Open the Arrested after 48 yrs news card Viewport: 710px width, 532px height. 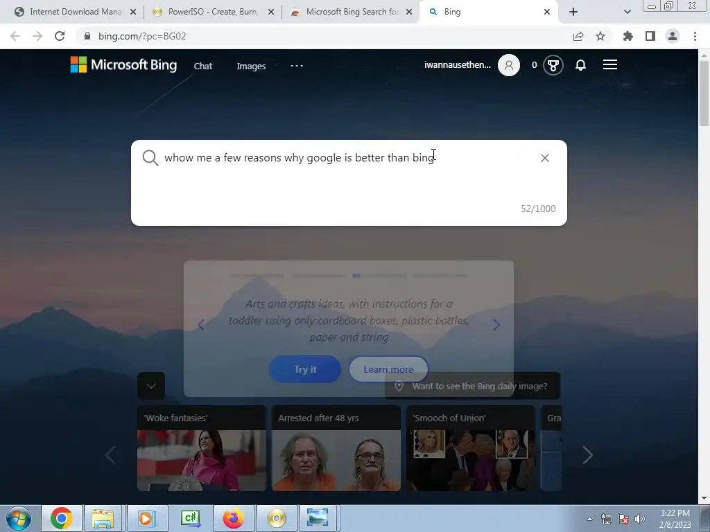click(336, 448)
